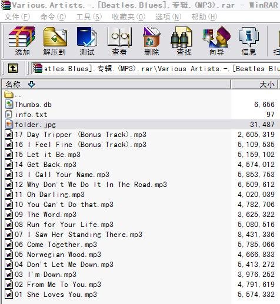
Task: Open the 查看 (View) toolbar icon
Action: [x=119, y=41]
